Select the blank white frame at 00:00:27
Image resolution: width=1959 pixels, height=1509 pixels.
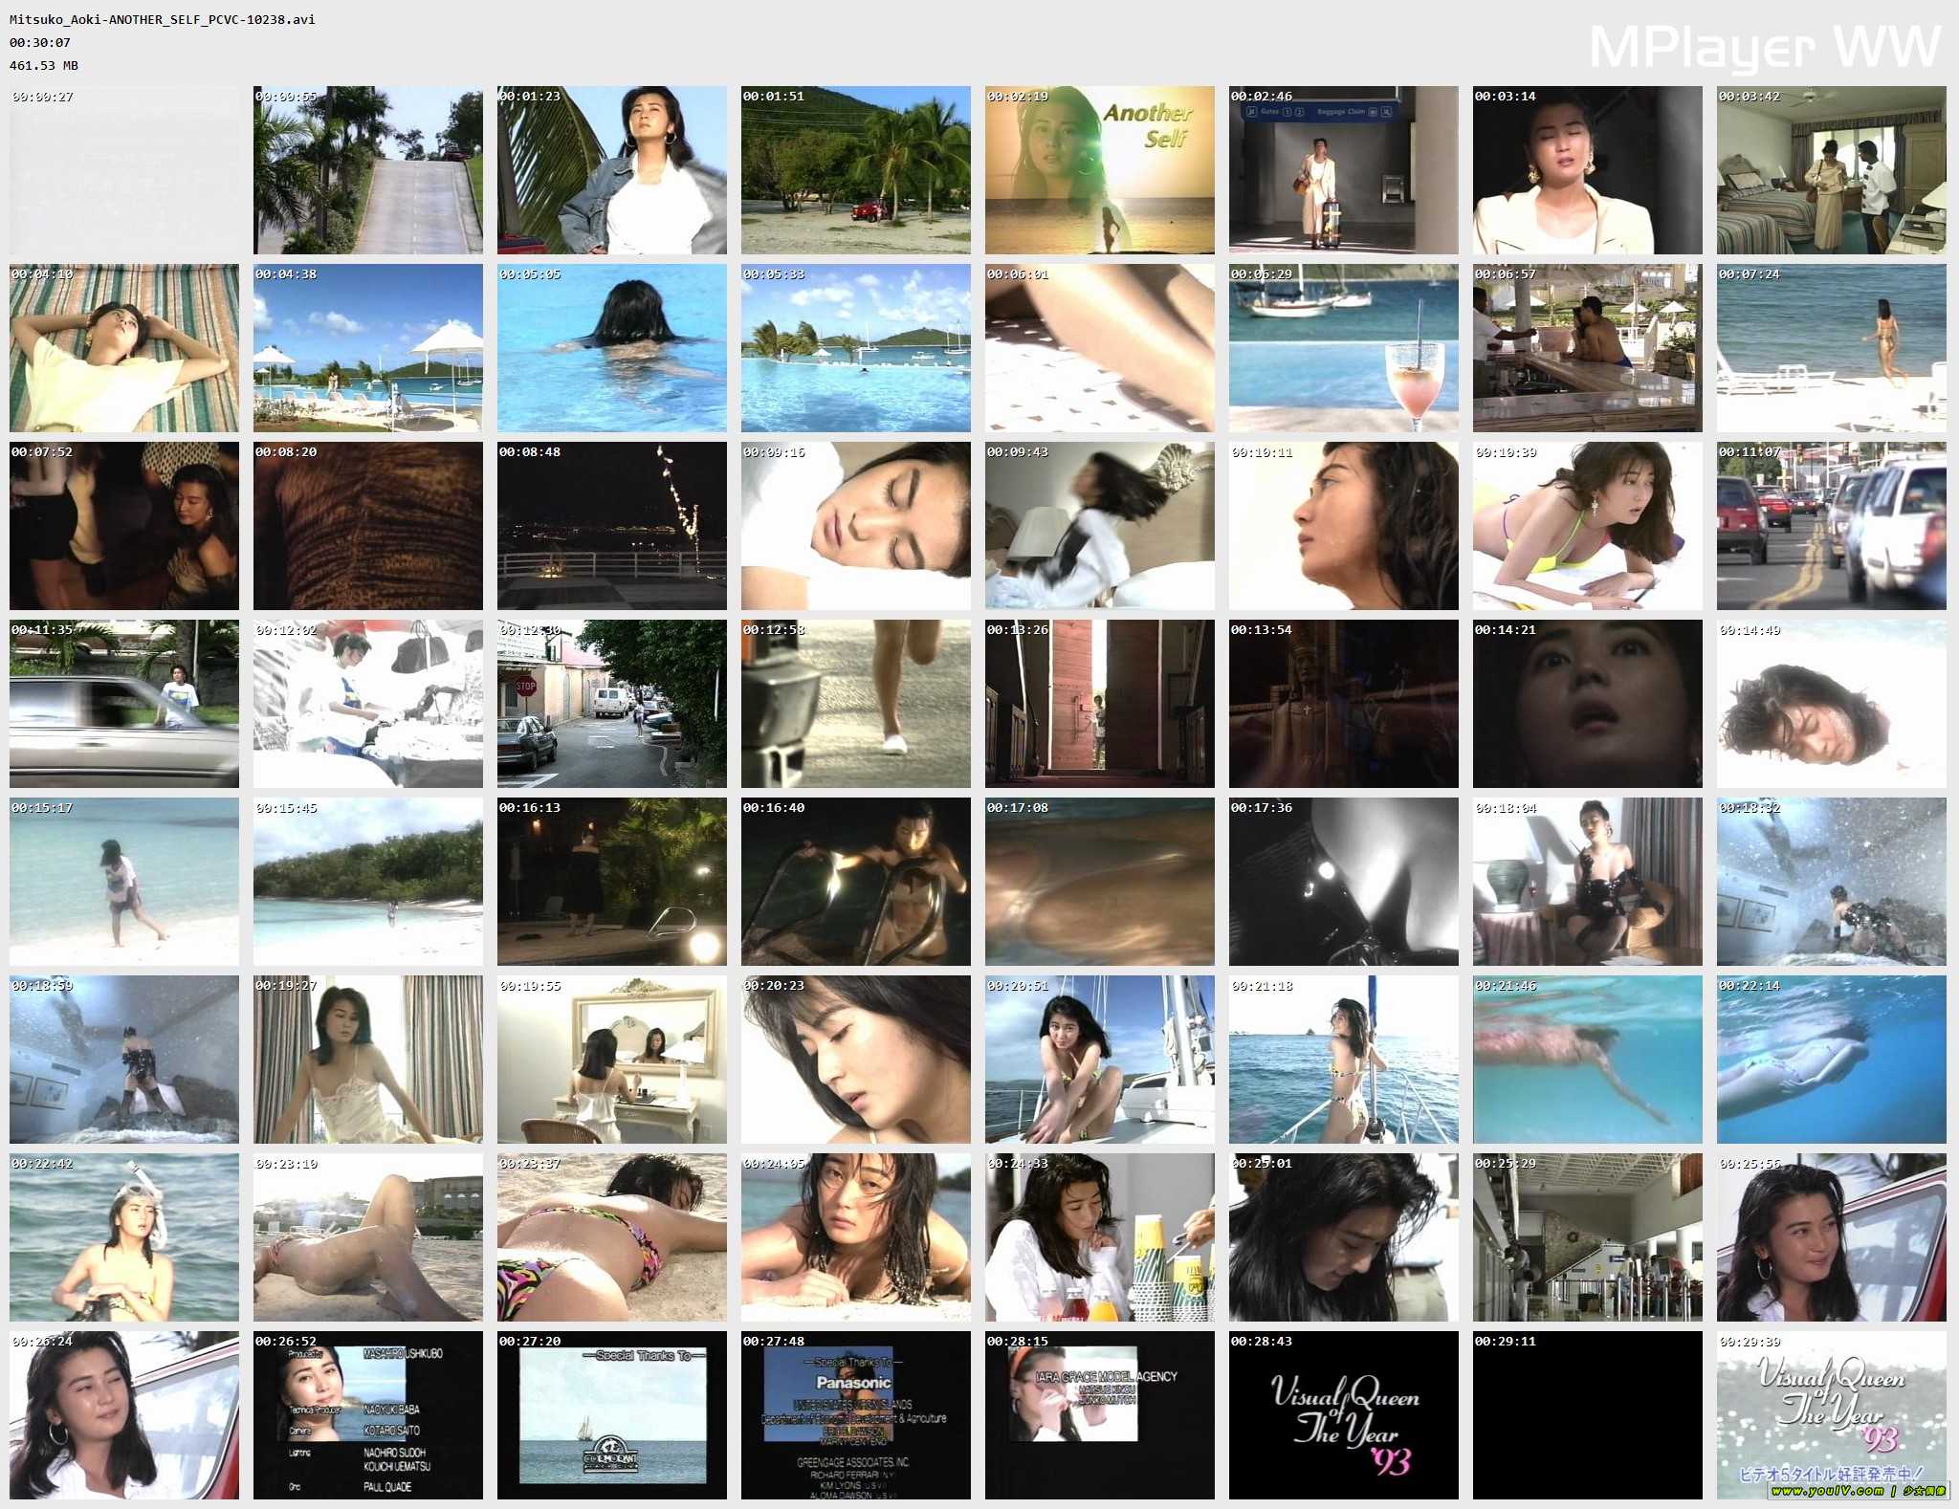(124, 170)
